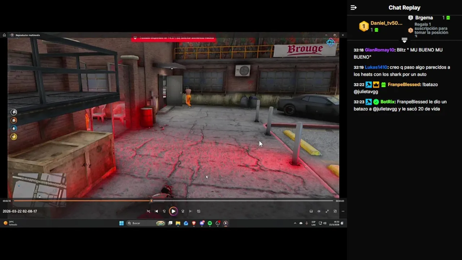
Task: Click first game HUD status icon
Action: point(14,112)
